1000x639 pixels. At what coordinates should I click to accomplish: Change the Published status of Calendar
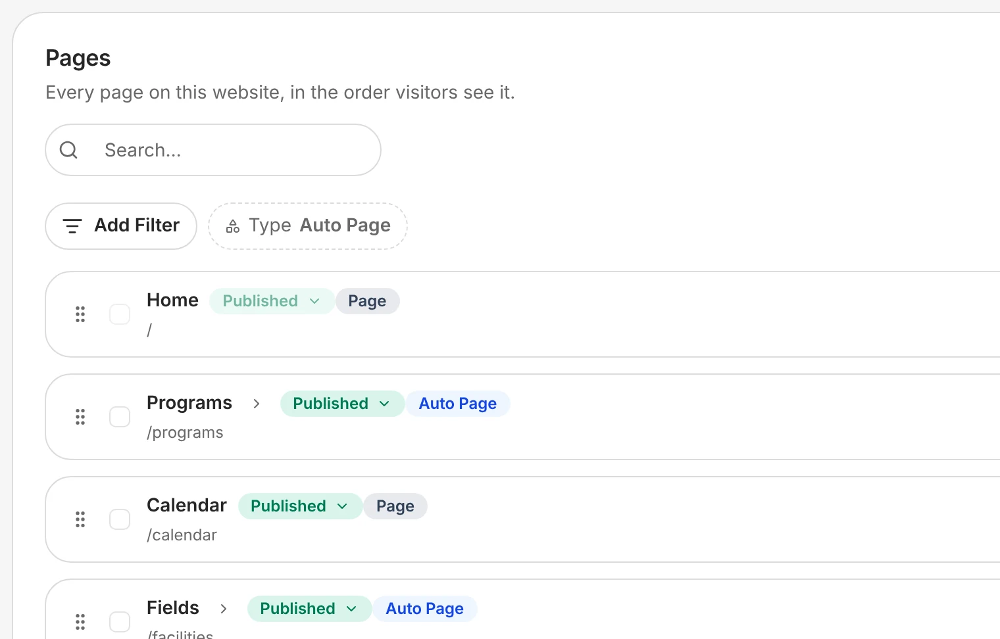click(300, 506)
